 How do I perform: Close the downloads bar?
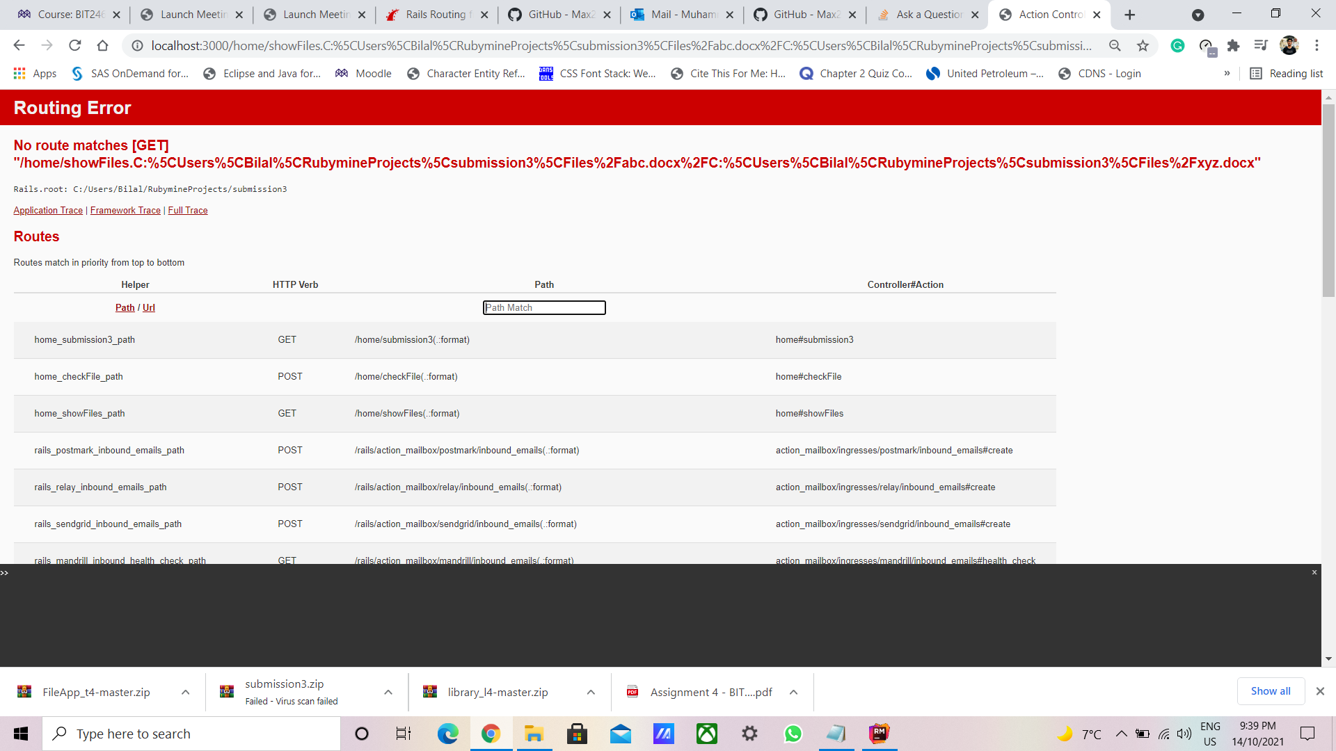(x=1320, y=691)
